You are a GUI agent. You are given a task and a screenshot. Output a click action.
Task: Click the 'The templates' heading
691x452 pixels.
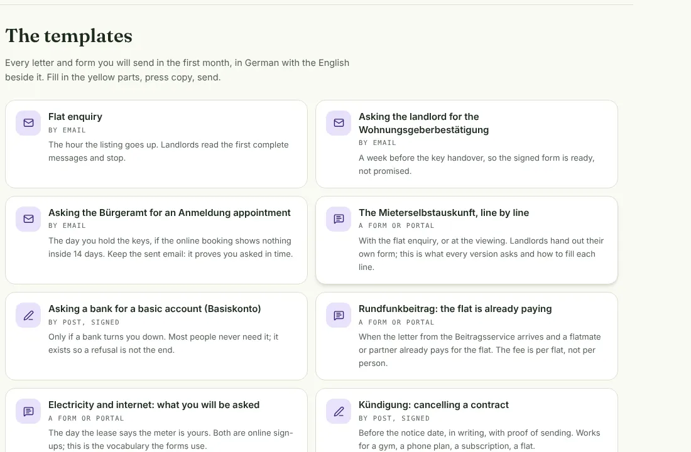pyautogui.click(x=68, y=36)
